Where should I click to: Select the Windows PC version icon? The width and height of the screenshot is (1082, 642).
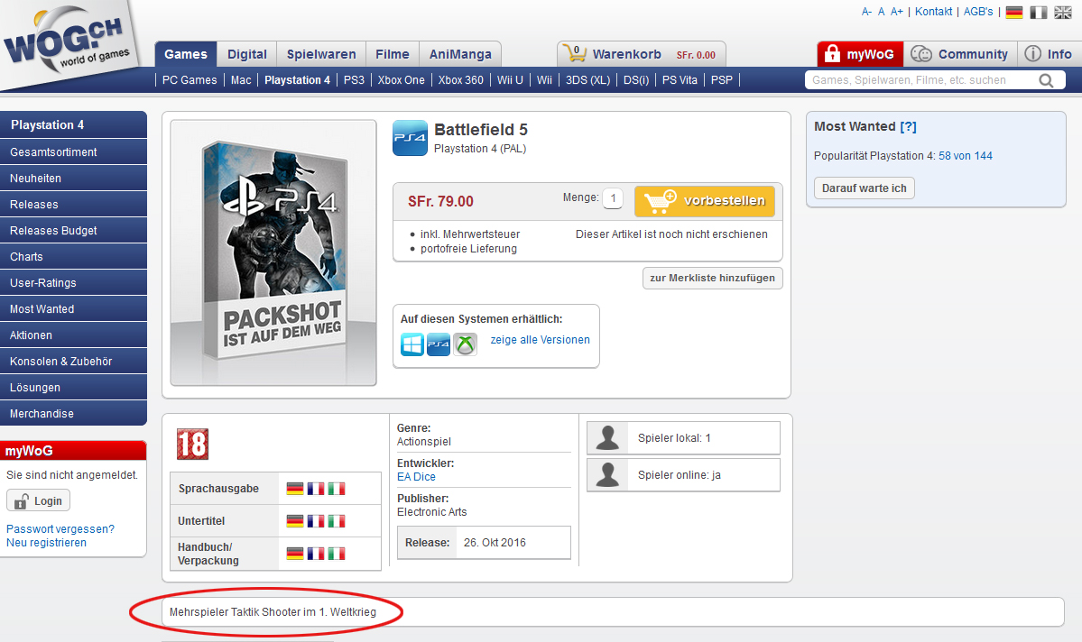point(412,344)
